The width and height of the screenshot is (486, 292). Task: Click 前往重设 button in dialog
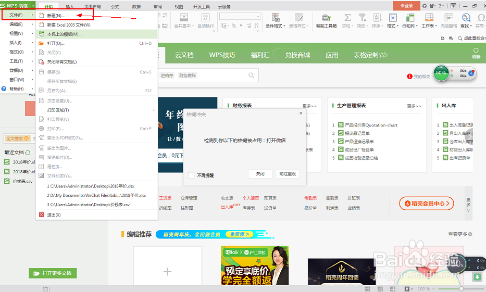[288, 174]
